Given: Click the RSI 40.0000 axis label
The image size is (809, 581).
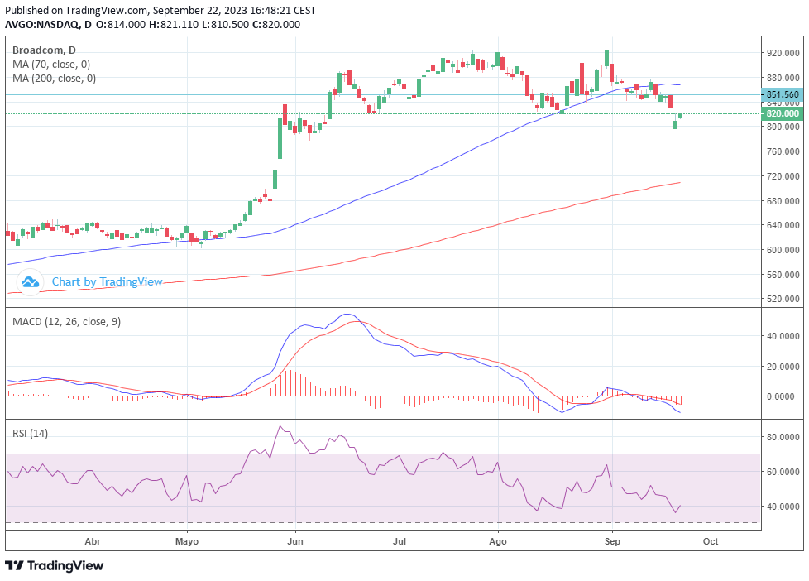Looking at the screenshot, I should point(783,507).
